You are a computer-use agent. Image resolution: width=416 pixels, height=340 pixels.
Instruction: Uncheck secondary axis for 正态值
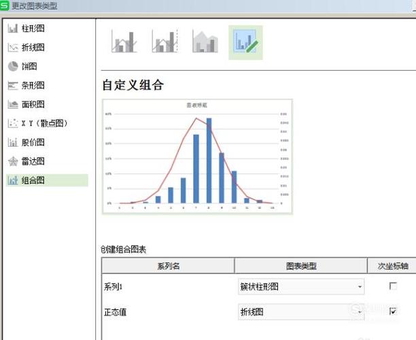393,311
